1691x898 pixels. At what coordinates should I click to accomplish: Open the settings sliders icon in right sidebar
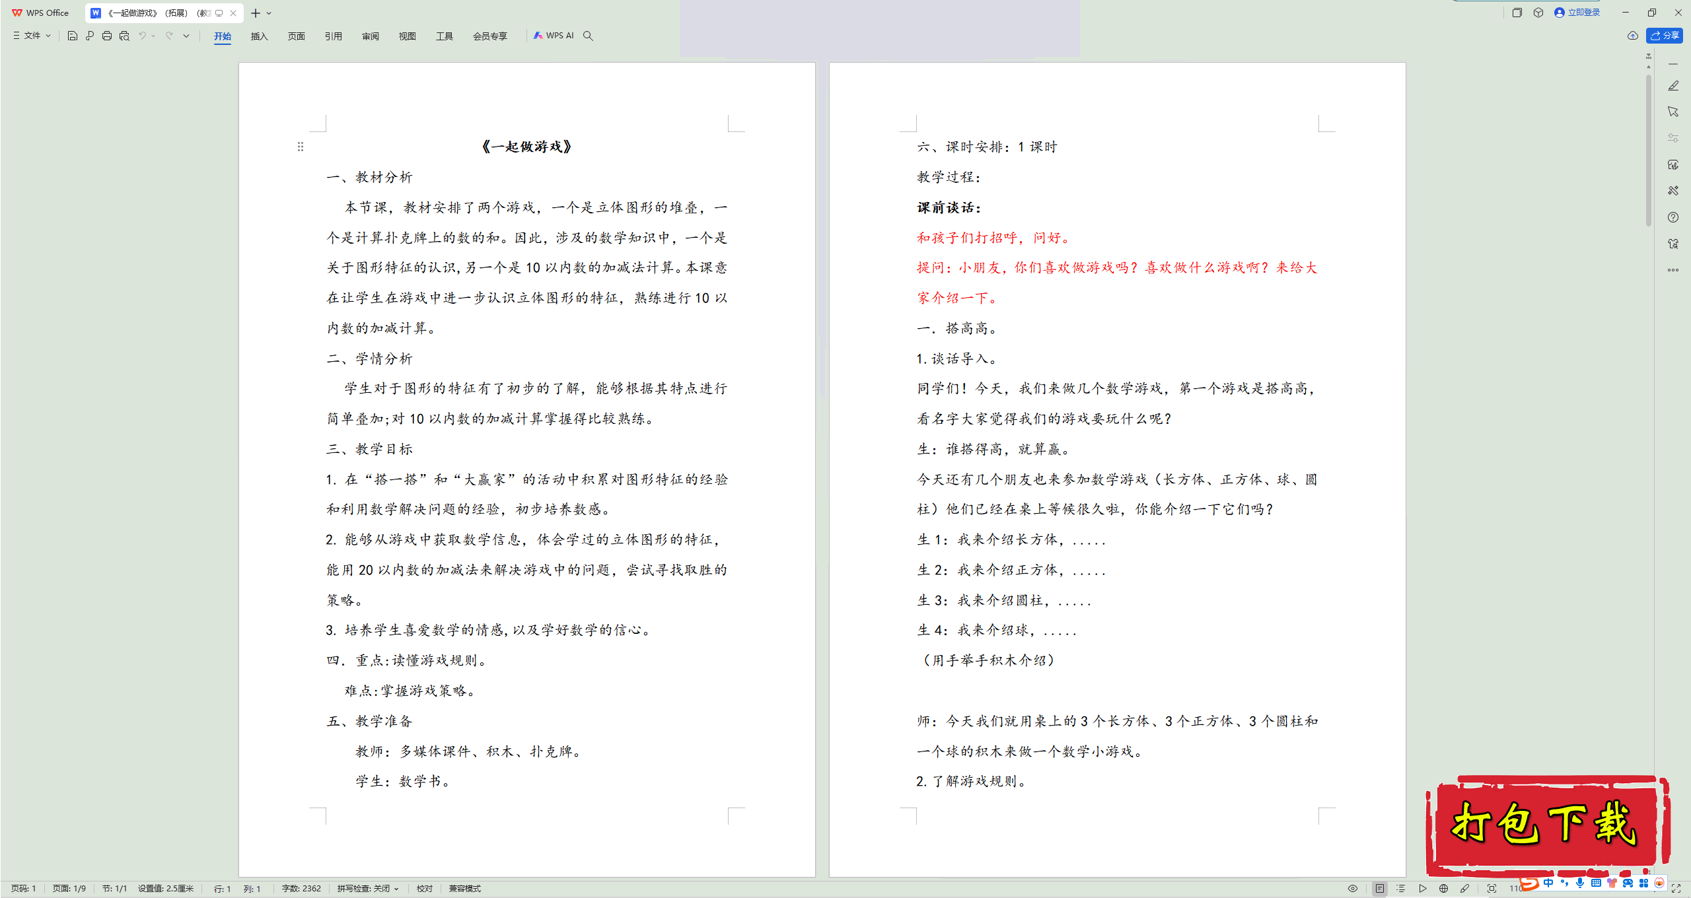pyautogui.click(x=1673, y=138)
